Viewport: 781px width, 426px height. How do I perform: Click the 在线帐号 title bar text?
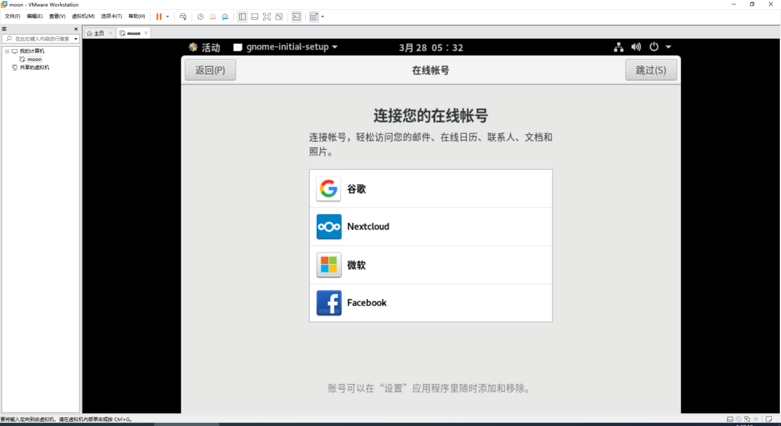(x=431, y=70)
